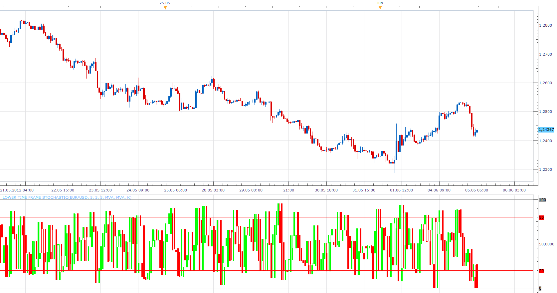Click the 1,2600 price axis label
The image size is (557, 293).
(545, 83)
